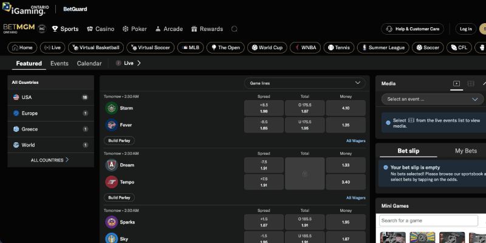Pick Over 175.5 total at 1.87
Screen dimensions: 486x243
click(305, 108)
